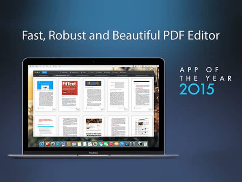The height and width of the screenshot is (182, 242).
Task: Open the Trash in the dock
Action: click(x=145, y=144)
